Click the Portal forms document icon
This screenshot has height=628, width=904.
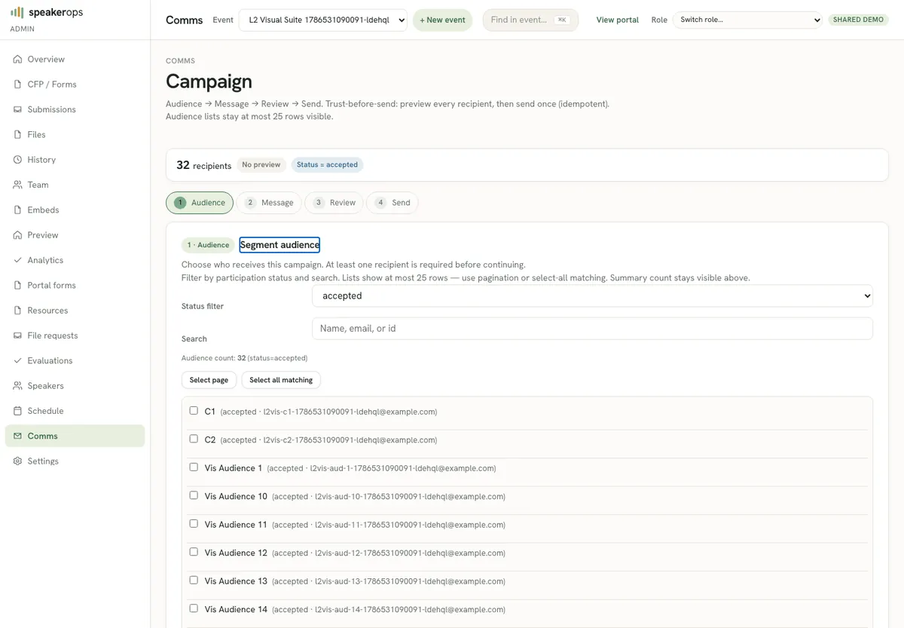point(17,285)
